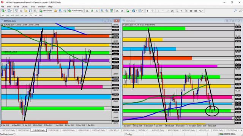Screen dimensions: 243x136
Task: Switch chart to candlesticks style
Action: pyautogui.click(x=92, y=11)
